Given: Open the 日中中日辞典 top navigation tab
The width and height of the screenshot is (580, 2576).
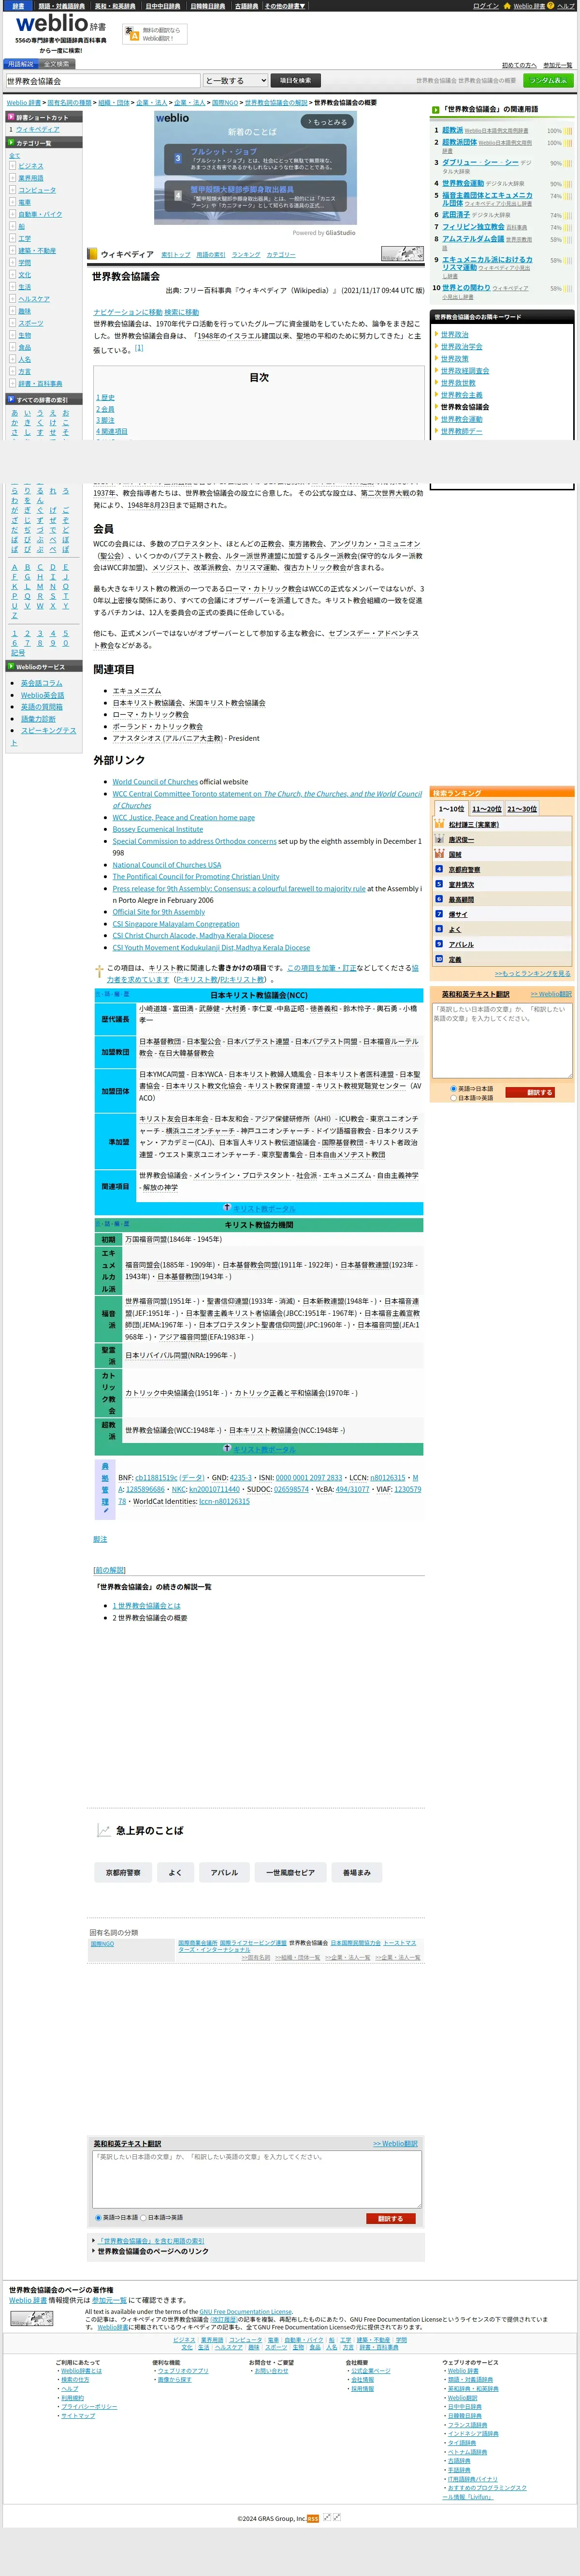Looking at the screenshot, I should click(x=163, y=6).
